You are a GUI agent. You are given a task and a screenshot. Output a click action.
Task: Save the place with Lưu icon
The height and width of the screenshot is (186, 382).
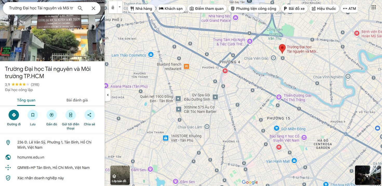(x=33, y=115)
